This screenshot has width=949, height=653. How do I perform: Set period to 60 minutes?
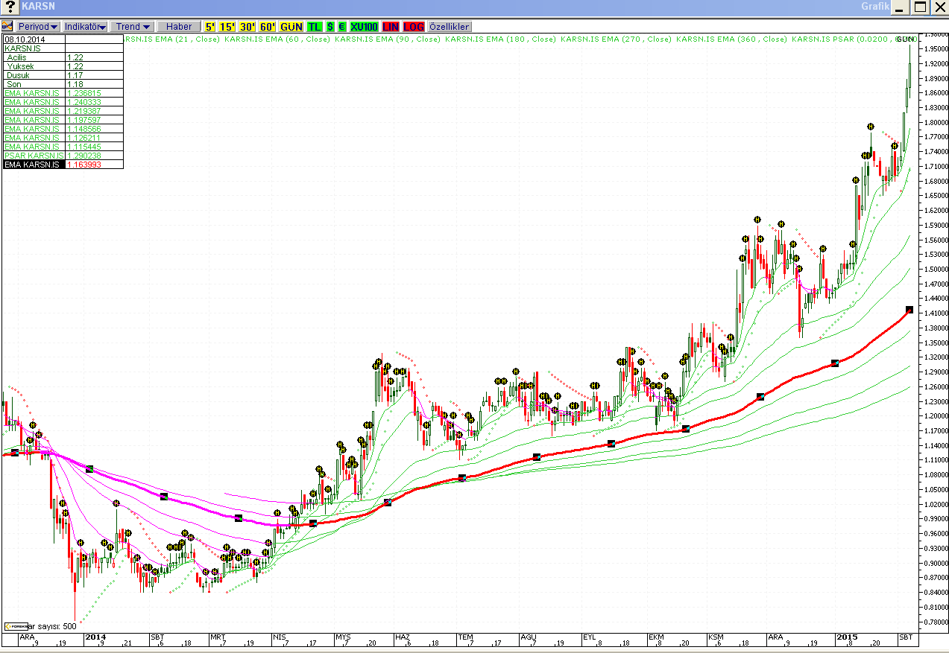tap(268, 26)
